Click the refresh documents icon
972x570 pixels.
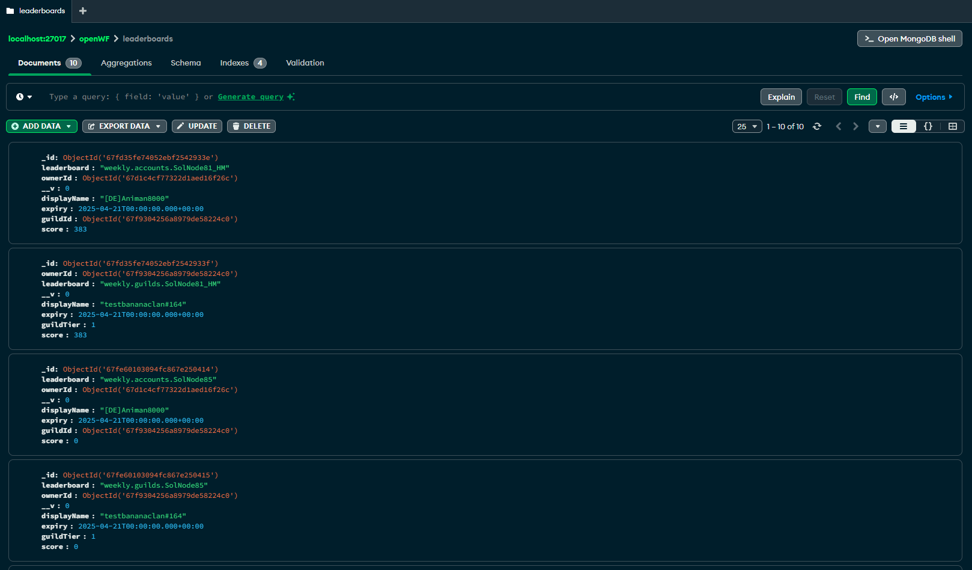pyautogui.click(x=817, y=126)
